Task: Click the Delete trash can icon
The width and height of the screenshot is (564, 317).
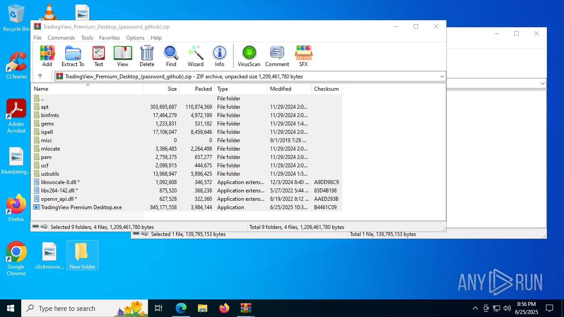Action: tap(147, 56)
